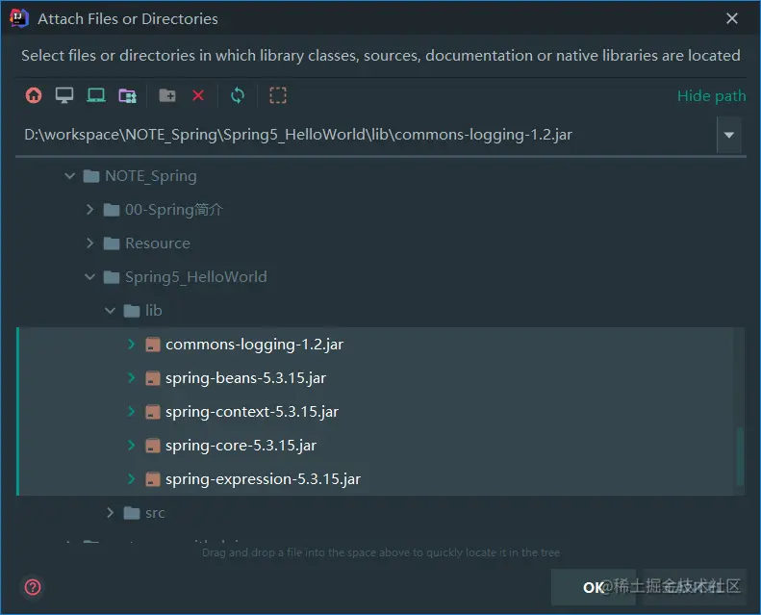Image resolution: width=761 pixels, height=615 pixels.
Task: Toggle Show Hidden Files and Directories icon
Action: point(278,95)
